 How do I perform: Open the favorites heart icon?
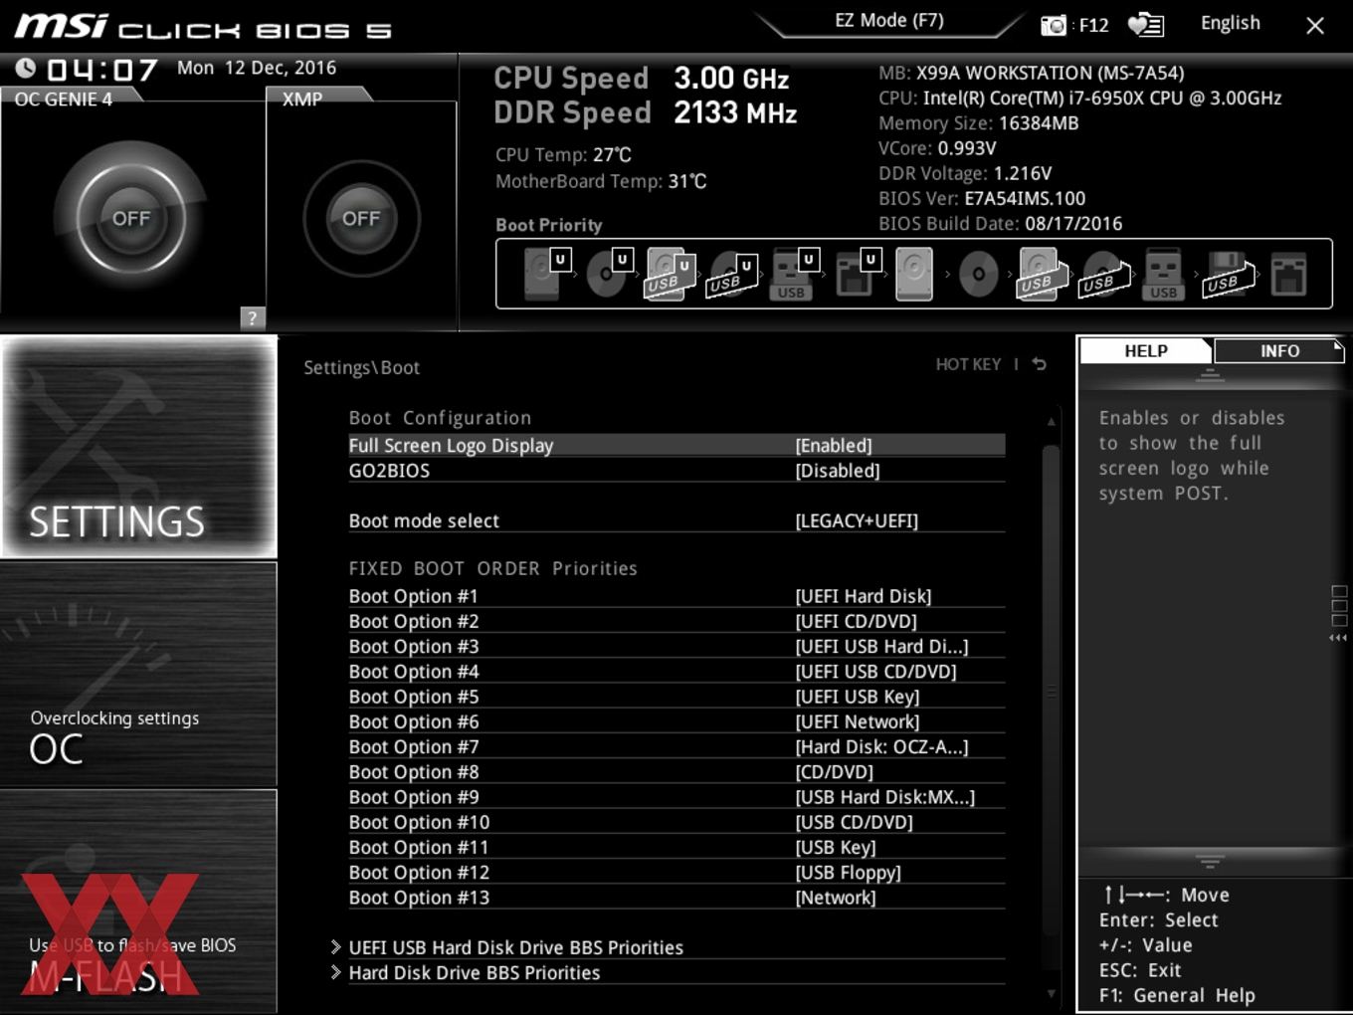(x=1145, y=25)
